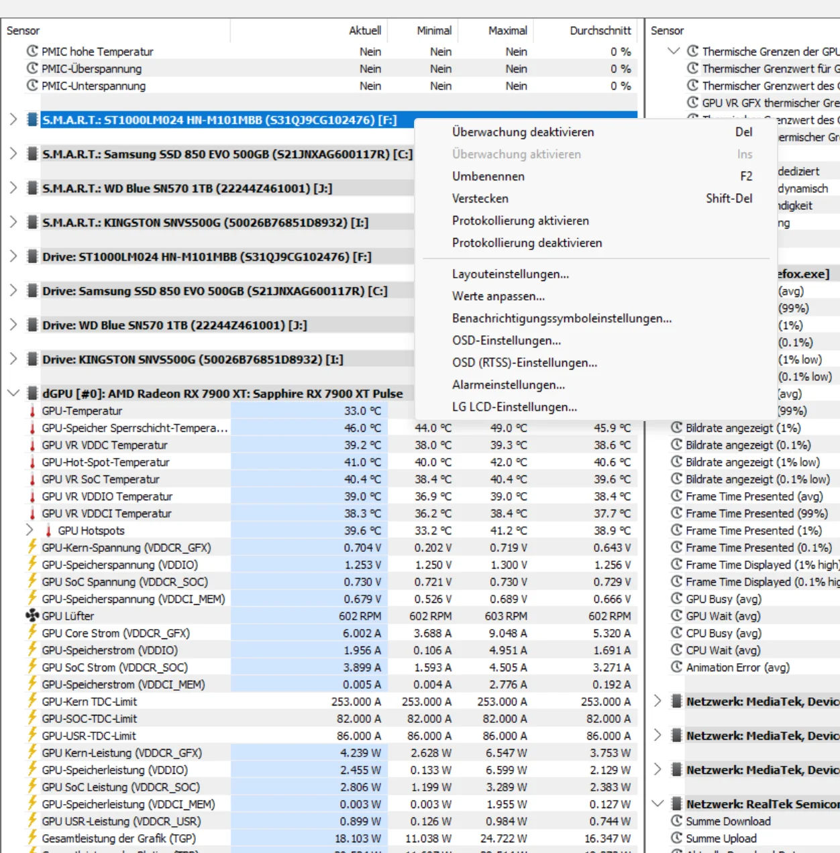Click the lightning icon beside GPU Core Strom
The height and width of the screenshot is (853, 840).
point(32,633)
